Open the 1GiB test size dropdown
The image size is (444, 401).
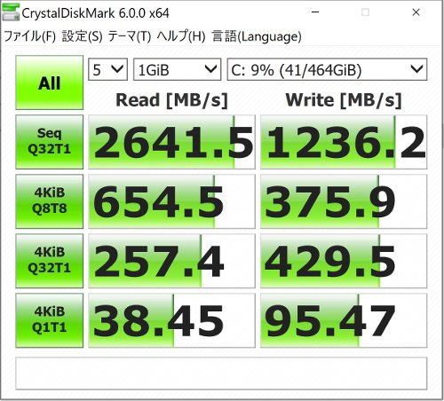click(x=177, y=69)
